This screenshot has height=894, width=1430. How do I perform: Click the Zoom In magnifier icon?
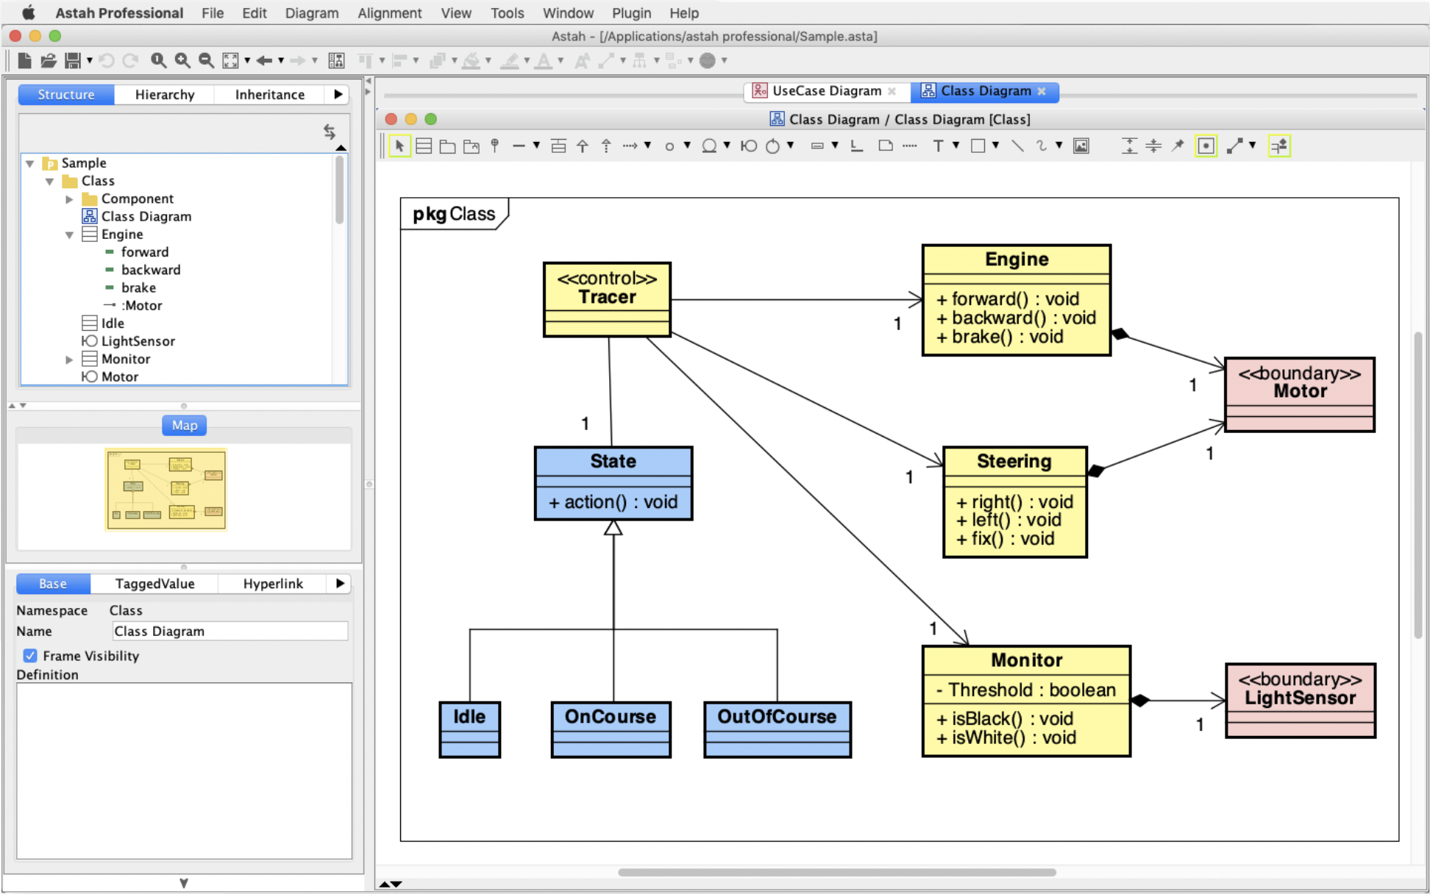point(182,60)
